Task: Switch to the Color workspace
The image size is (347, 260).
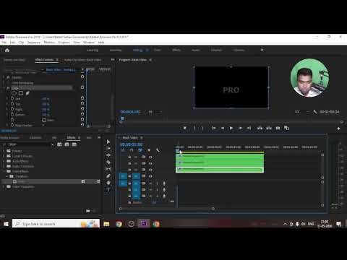Action: pyautogui.click(x=158, y=50)
